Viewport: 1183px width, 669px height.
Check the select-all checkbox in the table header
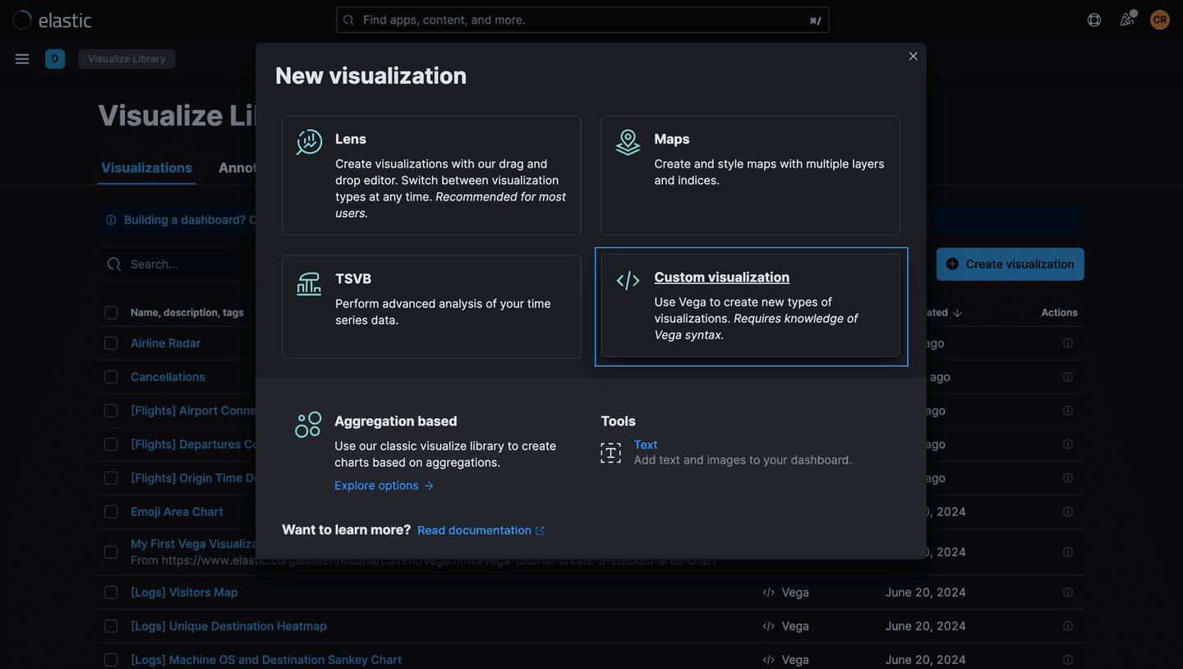pos(111,312)
